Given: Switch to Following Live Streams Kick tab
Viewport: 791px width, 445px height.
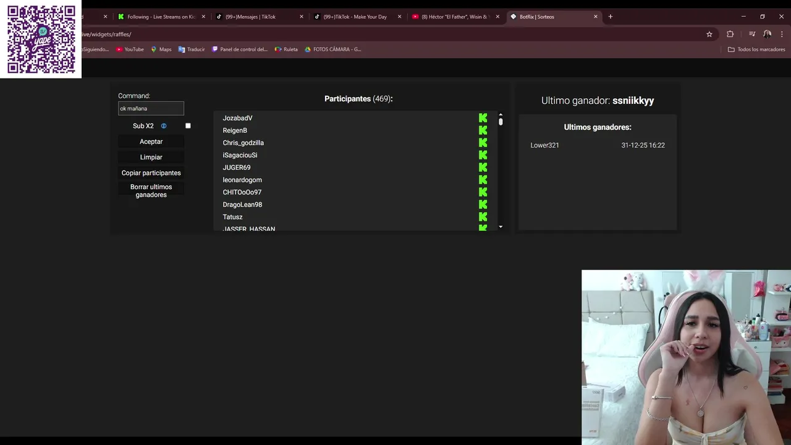Looking at the screenshot, I should tap(161, 17).
